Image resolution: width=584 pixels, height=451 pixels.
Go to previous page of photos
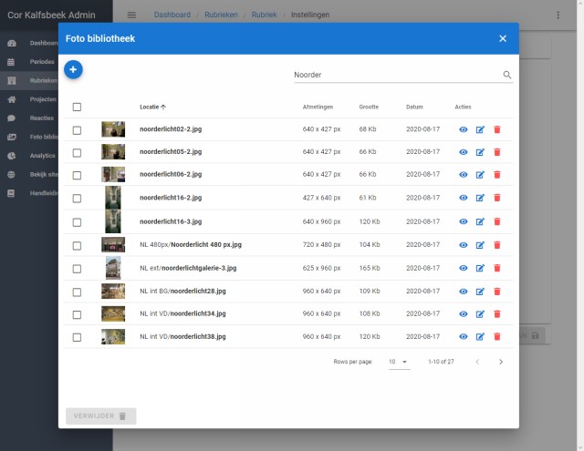(477, 362)
